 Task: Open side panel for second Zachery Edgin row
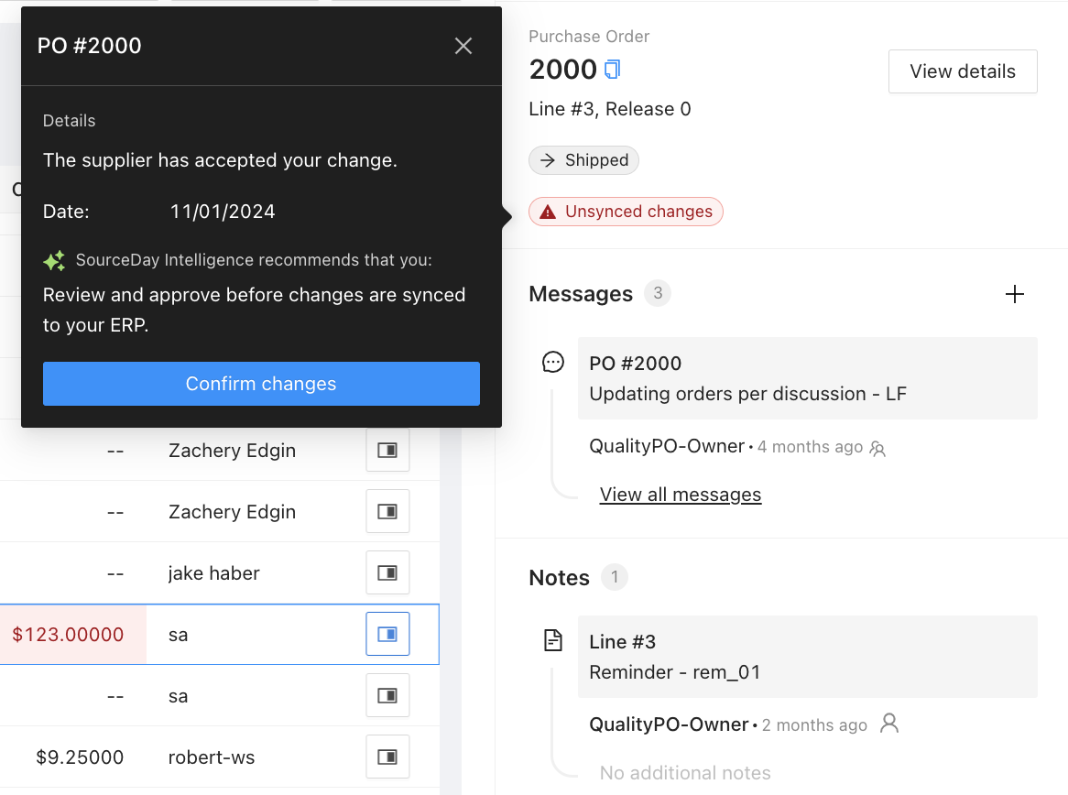387,512
